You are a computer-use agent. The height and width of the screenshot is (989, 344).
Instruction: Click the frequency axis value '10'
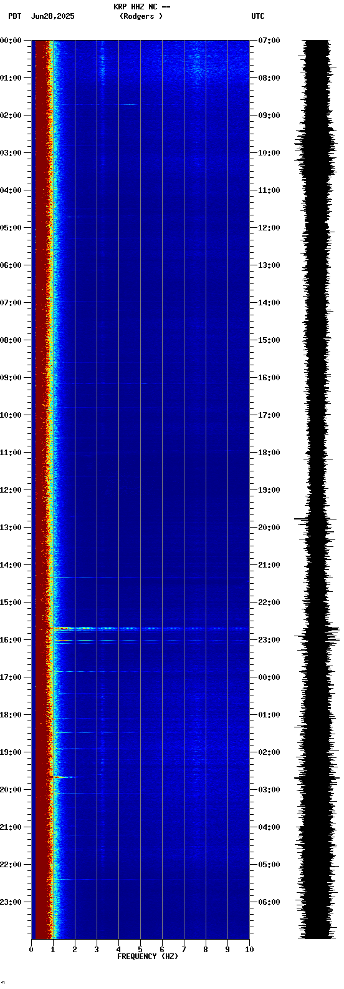click(x=249, y=950)
